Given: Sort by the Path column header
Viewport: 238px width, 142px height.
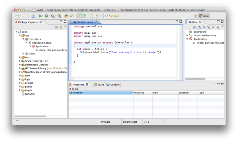Looking at the screenshot, I should click(x=165, y=93).
